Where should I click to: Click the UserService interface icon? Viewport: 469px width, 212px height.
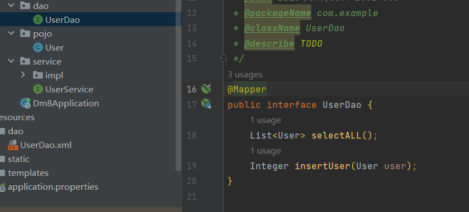point(37,89)
